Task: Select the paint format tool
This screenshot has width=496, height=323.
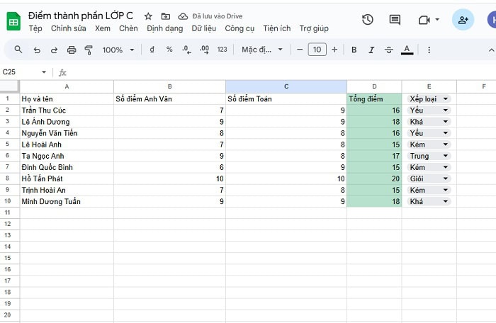Action: [89, 50]
